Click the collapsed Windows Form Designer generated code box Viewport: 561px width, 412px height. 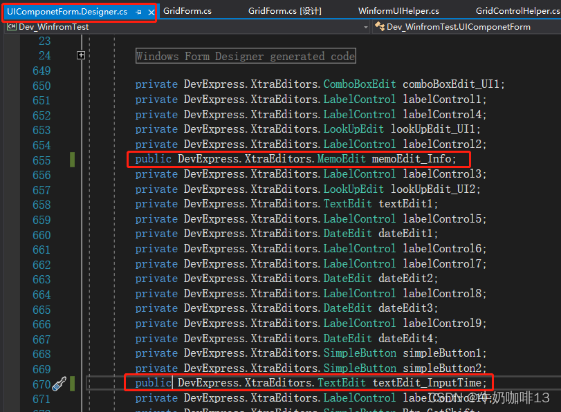tap(246, 56)
